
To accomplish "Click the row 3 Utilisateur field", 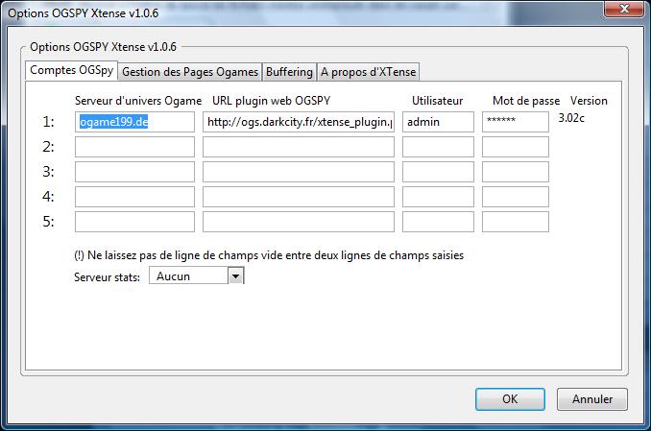I will click(438, 172).
